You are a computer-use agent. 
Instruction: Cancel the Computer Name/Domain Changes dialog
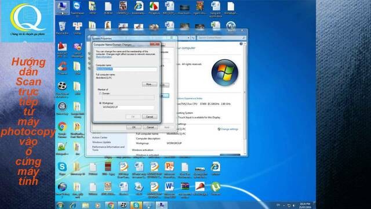click(x=150, y=117)
